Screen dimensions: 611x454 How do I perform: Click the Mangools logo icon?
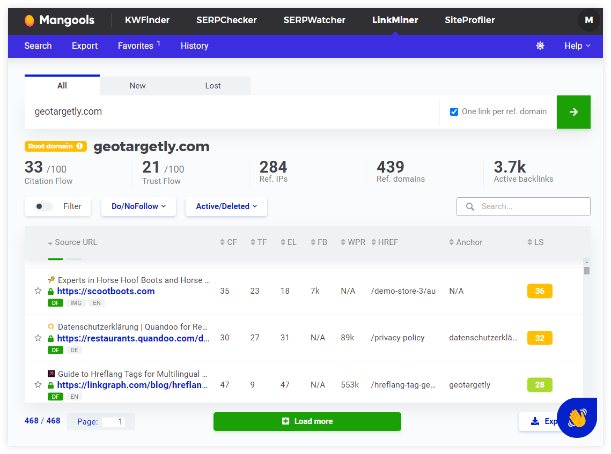tap(30, 20)
